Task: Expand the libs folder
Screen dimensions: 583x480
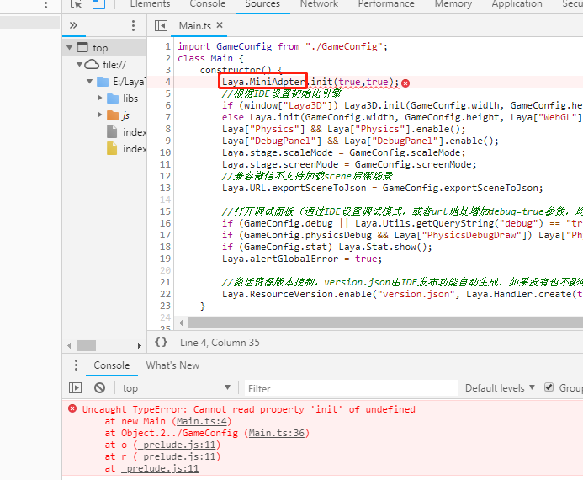Action: [x=100, y=99]
